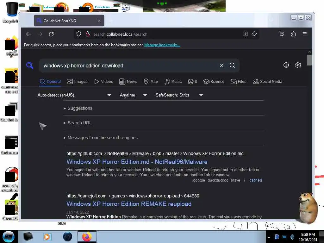Open Windows XP Horror Edition REMAKE reupload
This screenshot has width=324, height=243.
point(129,204)
